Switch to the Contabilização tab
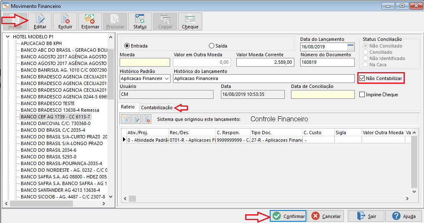Screen dimensions: 424x223 coord(157,108)
